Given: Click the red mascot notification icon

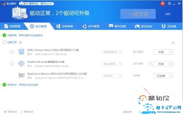Looking at the screenshot, I should click(x=162, y=4).
